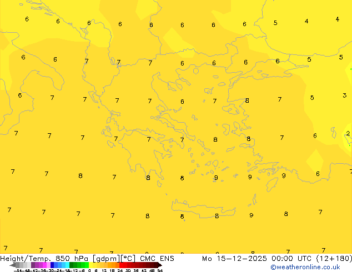Viewport: 352px width, 272px height.
Task: Click the '00:00 UTC' time text
Action: [291, 259]
